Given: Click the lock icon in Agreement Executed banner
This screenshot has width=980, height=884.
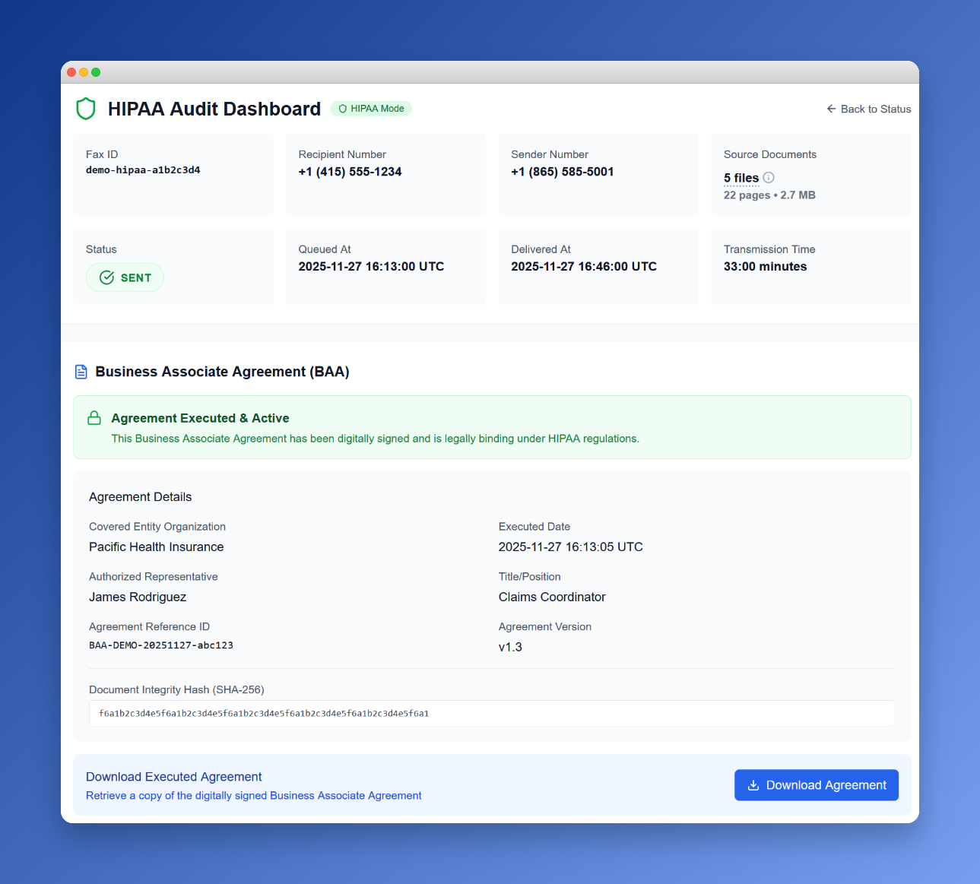Looking at the screenshot, I should click(94, 418).
